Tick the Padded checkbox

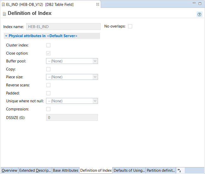point(48,93)
